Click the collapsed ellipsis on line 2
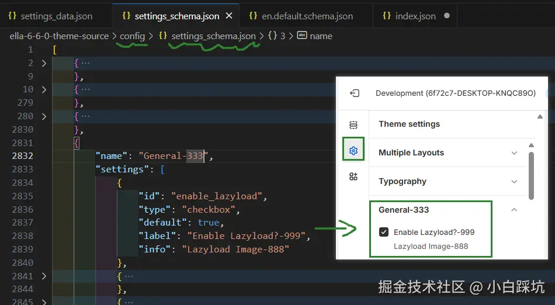The width and height of the screenshot is (555, 305). [x=85, y=63]
